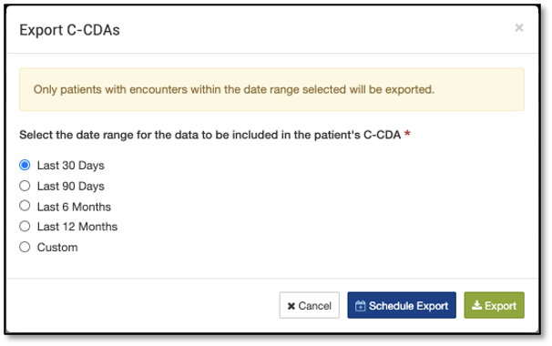
Task: Click the "Export C-CDAs" dialog title
Action: (x=69, y=30)
